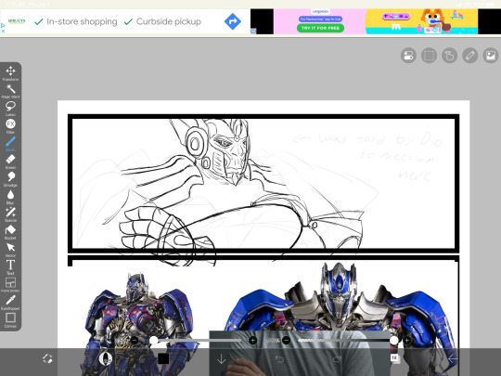Increase brush opacity with plus button
This screenshot has height=376, width=501.
407,341
